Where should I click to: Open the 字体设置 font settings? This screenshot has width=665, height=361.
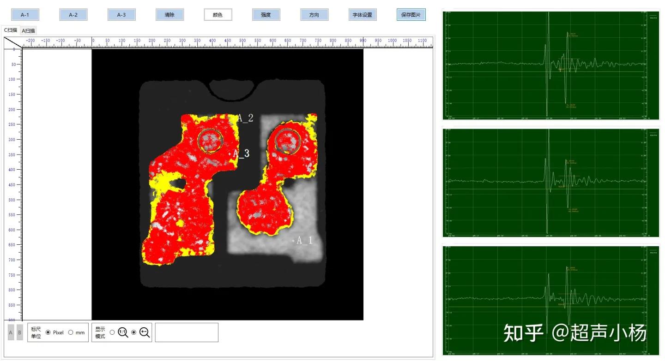[x=362, y=14]
